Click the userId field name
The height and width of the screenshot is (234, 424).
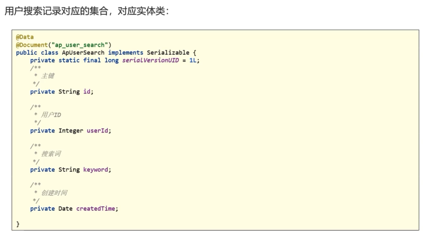[x=97, y=131]
